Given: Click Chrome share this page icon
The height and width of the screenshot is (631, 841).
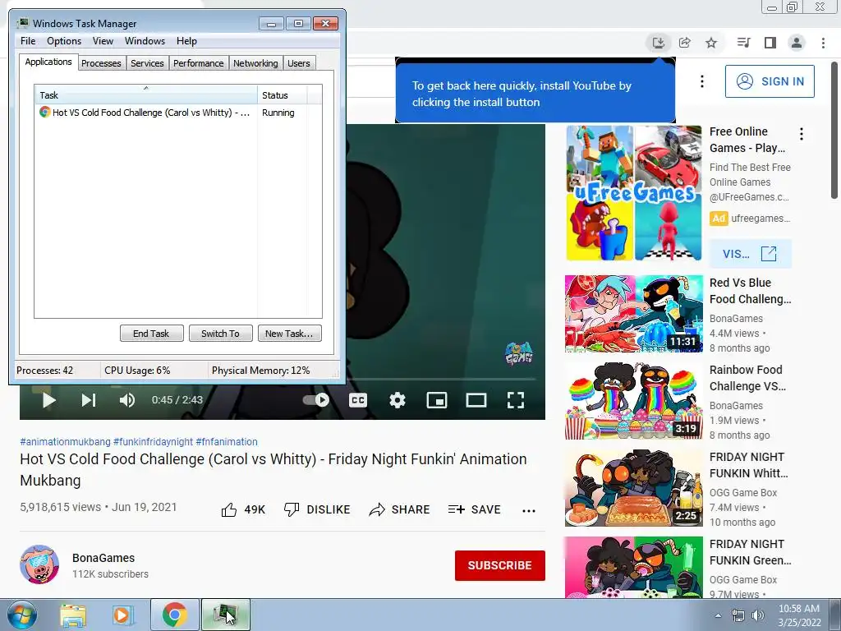Looking at the screenshot, I should click(685, 43).
